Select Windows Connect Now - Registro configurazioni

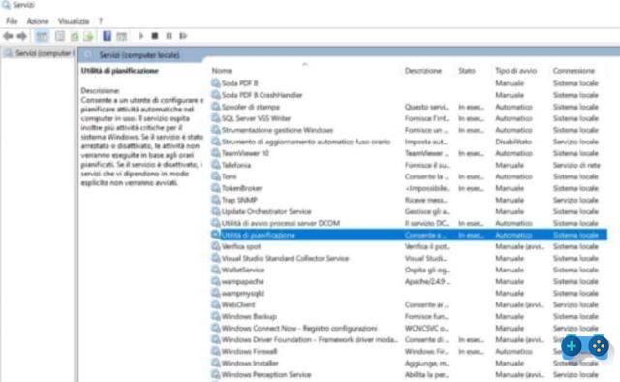pos(299,328)
